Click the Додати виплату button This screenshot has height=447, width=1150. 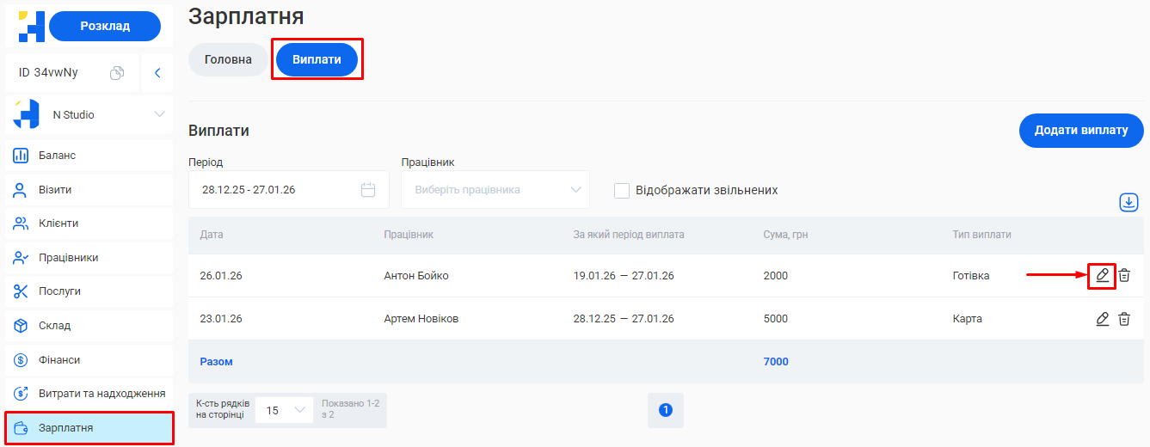[1080, 131]
